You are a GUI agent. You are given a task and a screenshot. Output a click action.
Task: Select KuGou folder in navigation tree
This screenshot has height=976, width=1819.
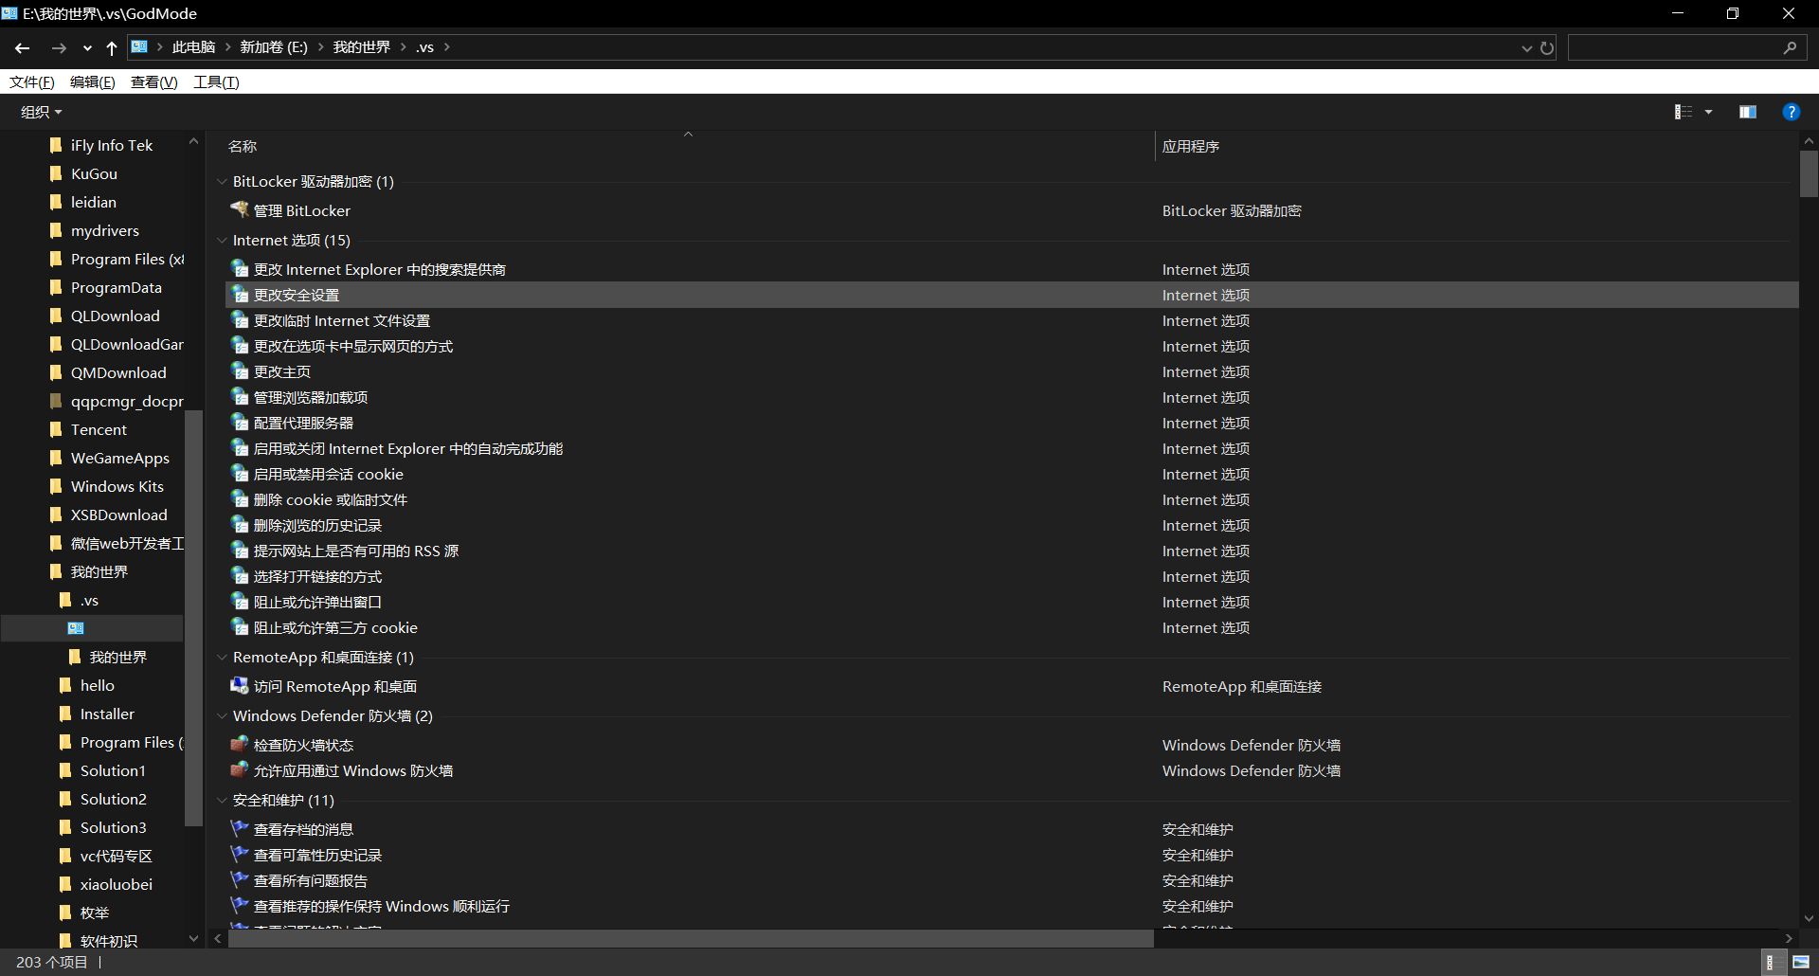94,174
